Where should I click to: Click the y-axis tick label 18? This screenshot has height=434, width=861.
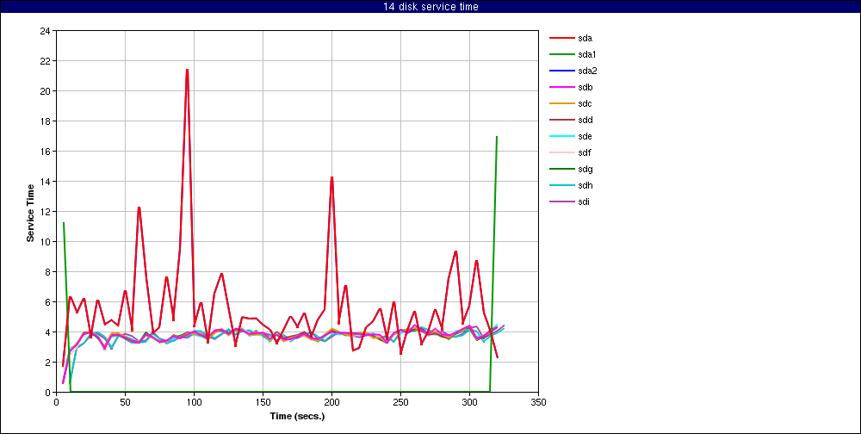pyautogui.click(x=46, y=121)
